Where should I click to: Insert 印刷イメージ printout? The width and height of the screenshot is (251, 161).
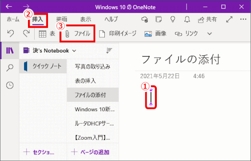(x=118, y=34)
